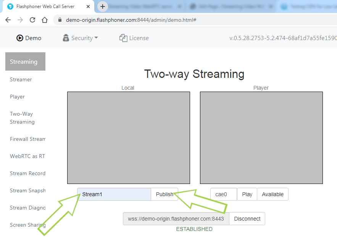The height and width of the screenshot is (237, 337).
Task: Open a new browser tab
Action: click(103, 6)
